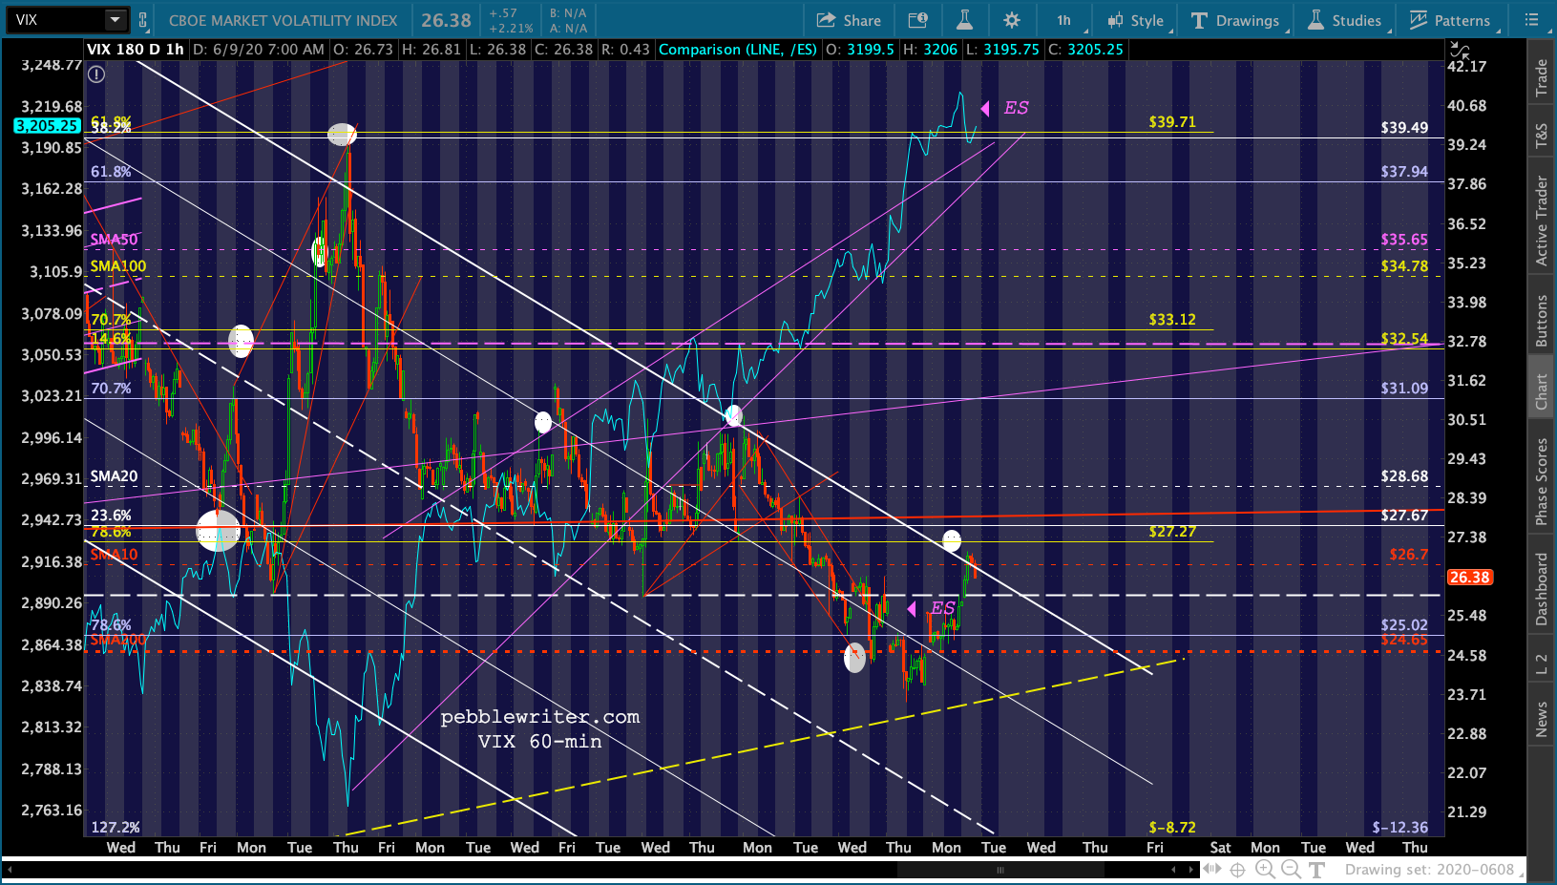Click the SMA20 label on left
The image size is (1557, 885).
coord(115,476)
